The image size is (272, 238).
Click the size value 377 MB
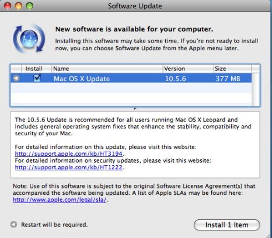(228, 79)
